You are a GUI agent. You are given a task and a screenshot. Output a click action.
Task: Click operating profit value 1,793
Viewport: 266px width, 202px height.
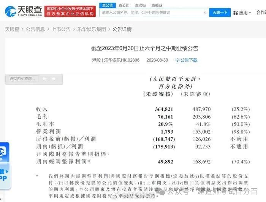click(x=167, y=132)
